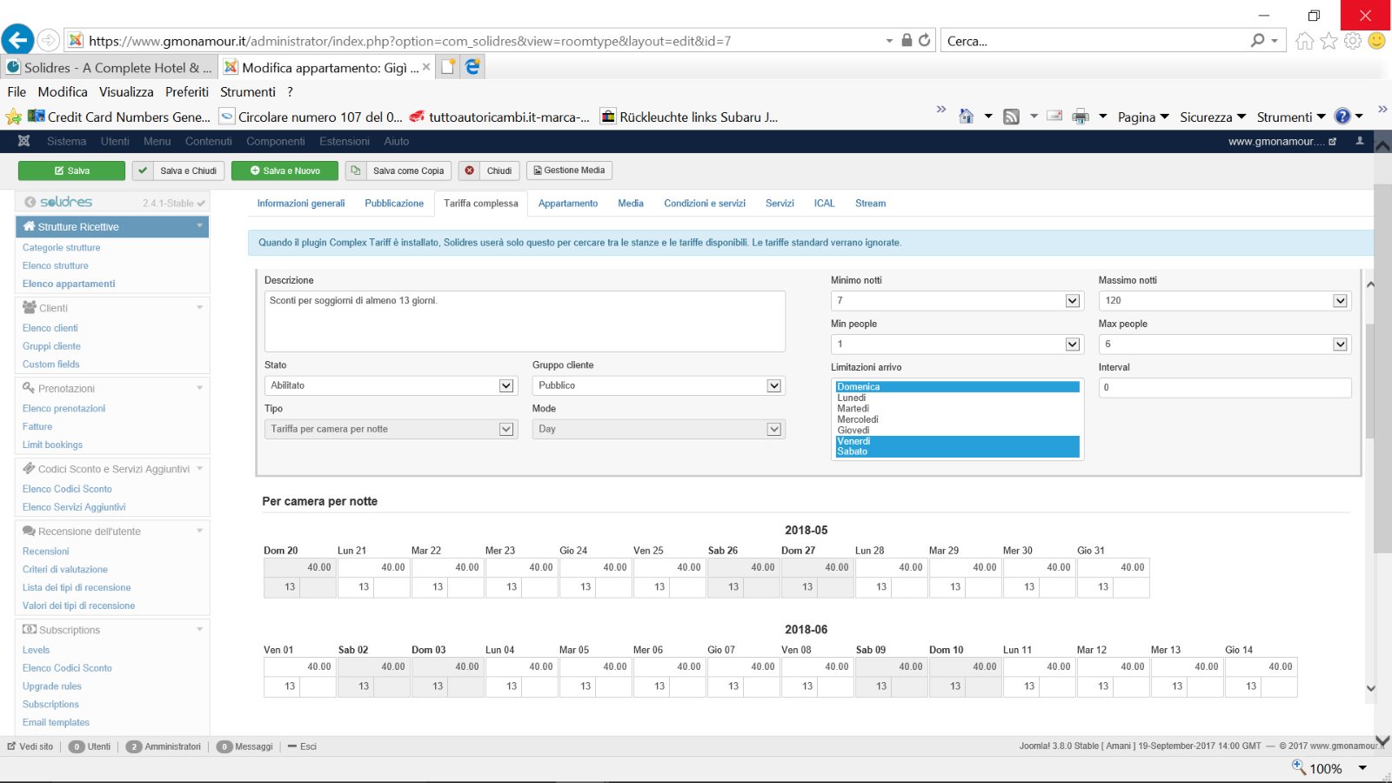Open the Componenti menu

(275, 141)
